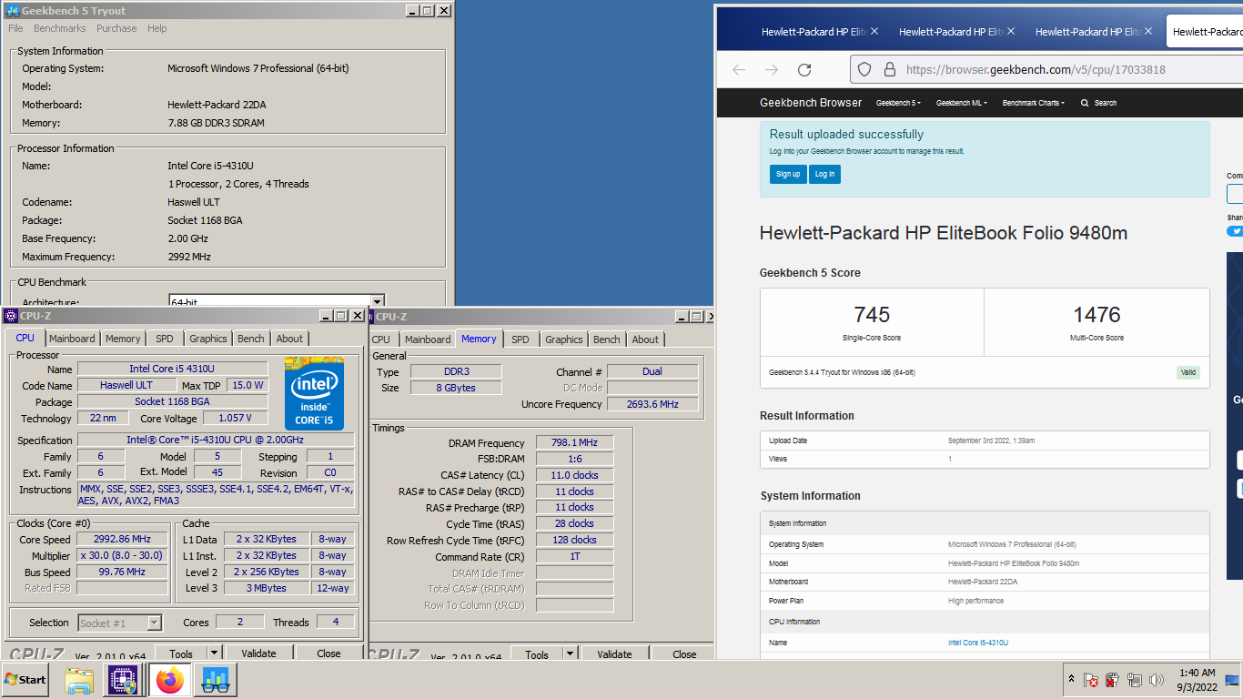Select SPD tab in the left CPU-Z window
The width and height of the screenshot is (1243, 699).
(165, 339)
